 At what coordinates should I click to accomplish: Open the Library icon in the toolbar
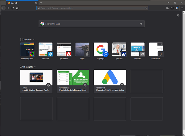[167, 8]
